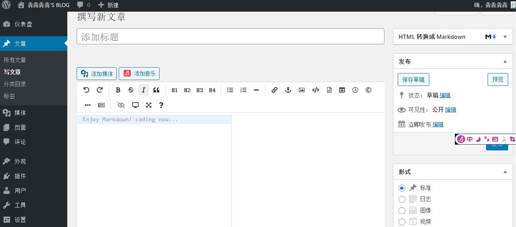Insert a hyperlink
This screenshot has width=516, height=227.
(x=274, y=90)
